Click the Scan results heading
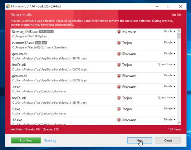The image size is (191, 150). 21,15
